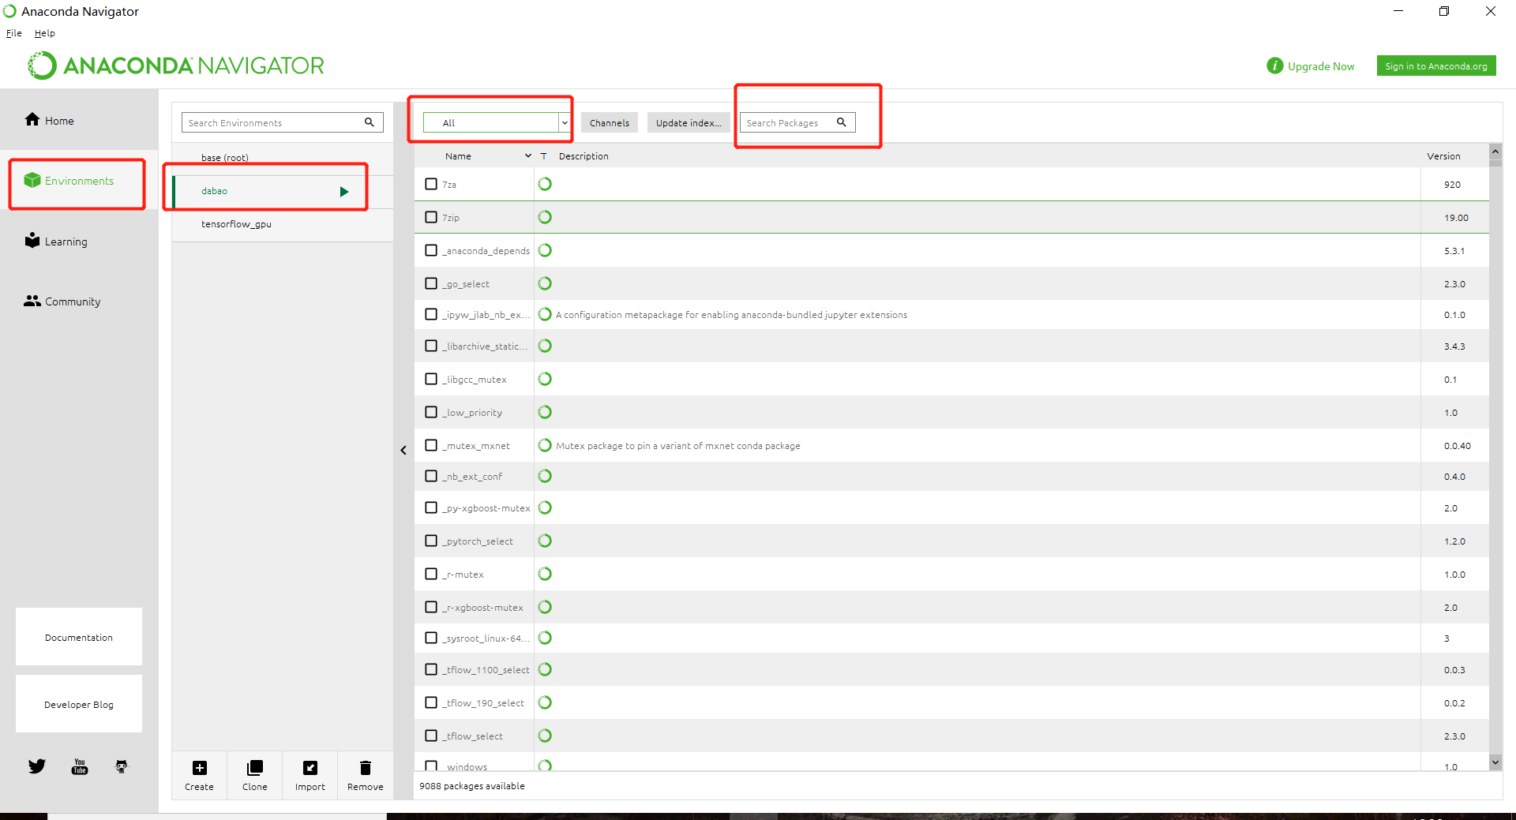Open the YouTube link icon
Image resolution: width=1516 pixels, height=820 pixels.
click(80, 766)
